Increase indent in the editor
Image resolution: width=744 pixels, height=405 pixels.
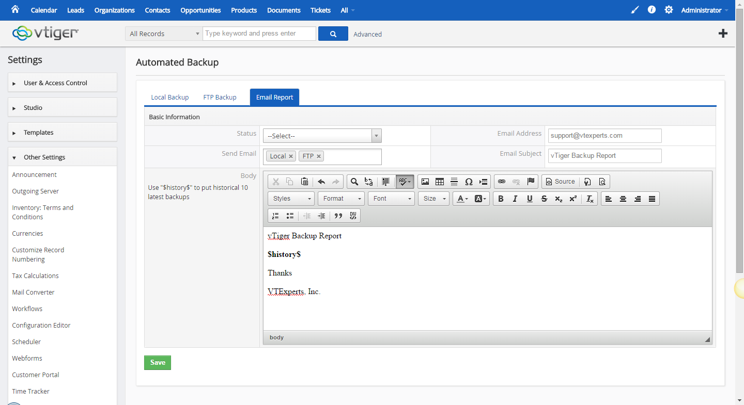(321, 216)
